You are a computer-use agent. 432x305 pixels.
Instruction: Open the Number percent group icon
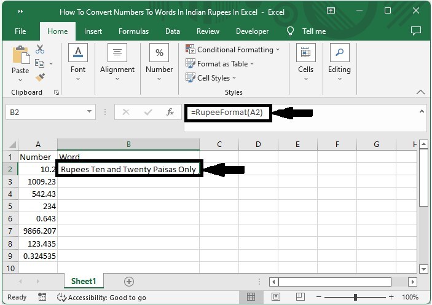pyautogui.click(x=159, y=52)
